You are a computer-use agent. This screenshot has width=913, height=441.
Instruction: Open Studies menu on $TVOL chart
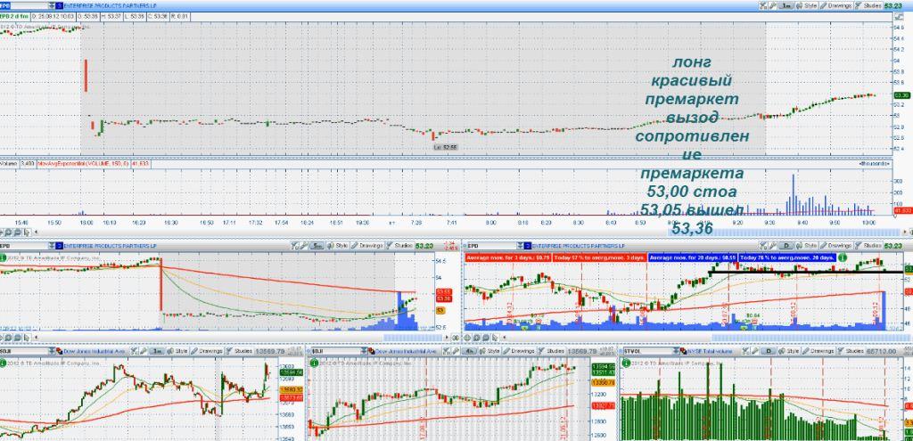pyautogui.click(x=850, y=351)
